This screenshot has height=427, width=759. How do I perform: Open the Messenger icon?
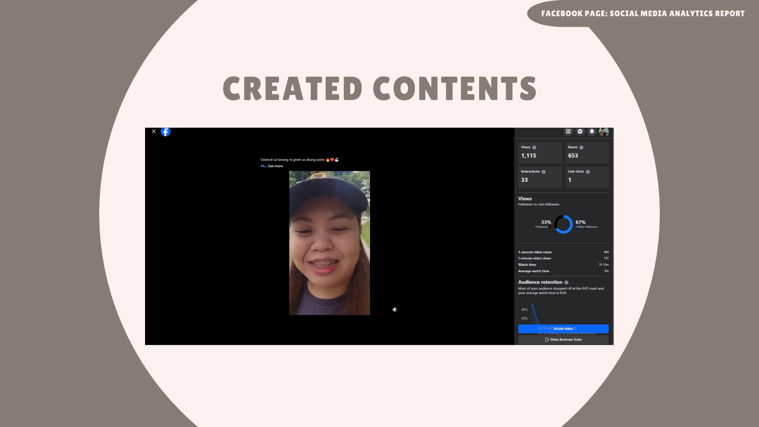(x=580, y=132)
